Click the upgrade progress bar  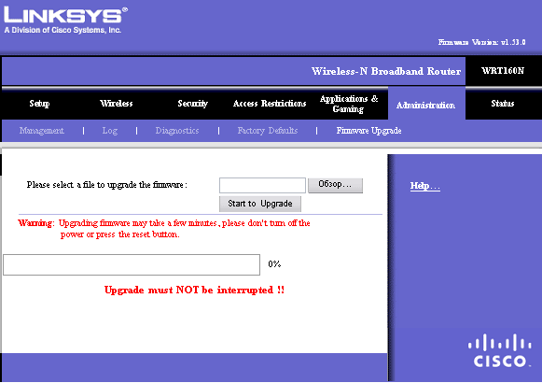132,264
